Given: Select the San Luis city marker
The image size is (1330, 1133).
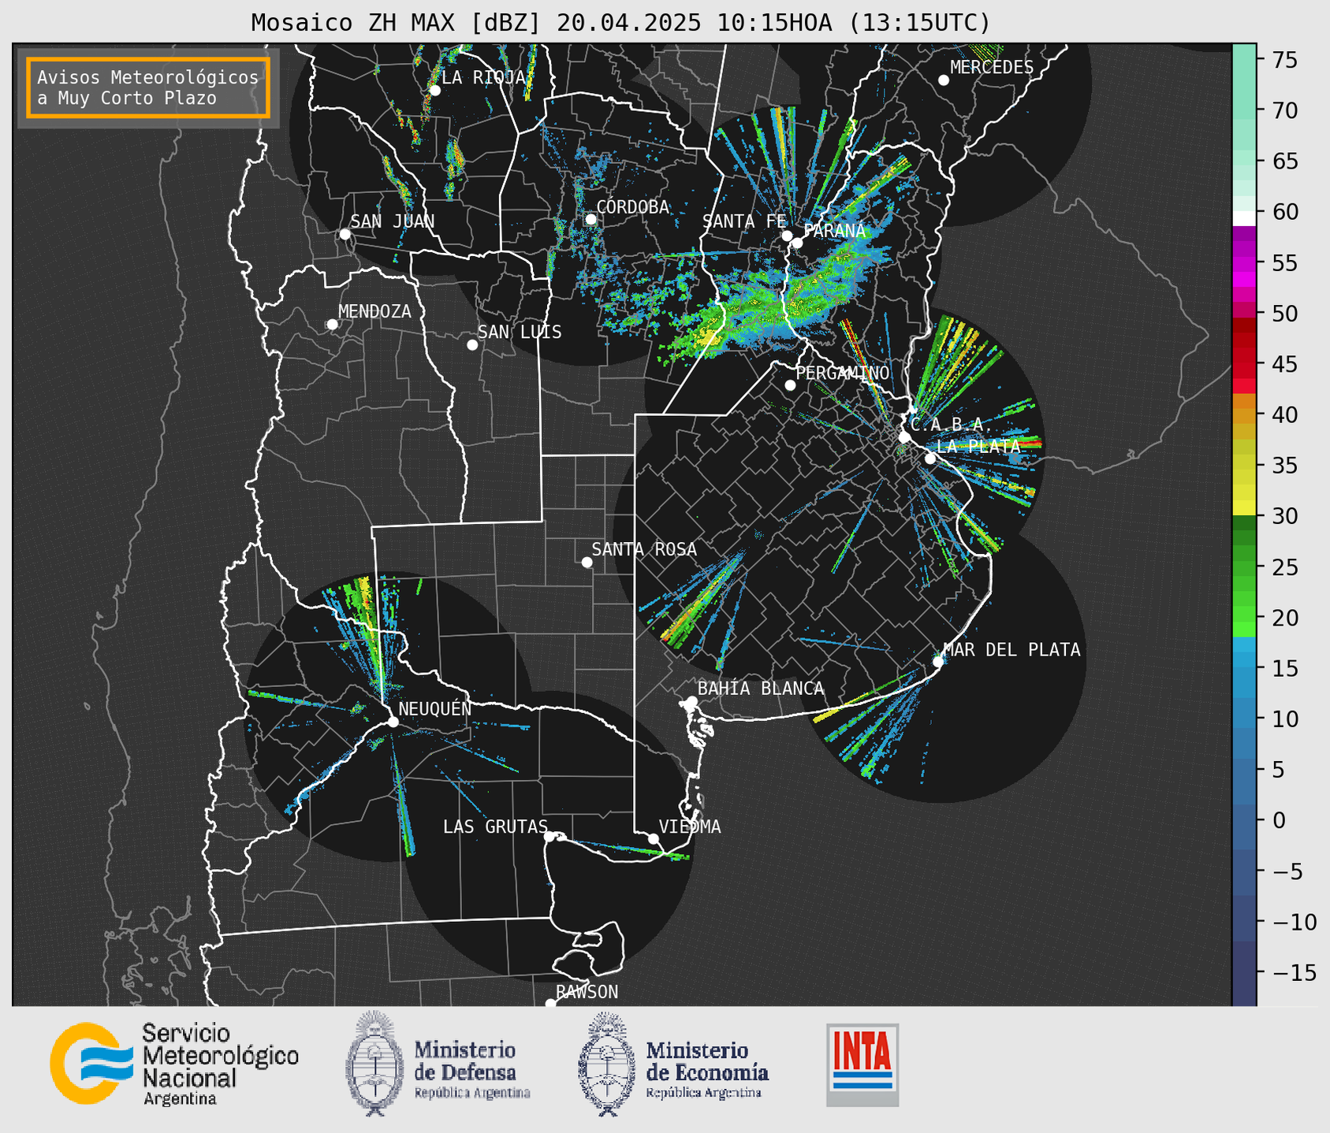Looking at the screenshot, I should coord(472,344).
